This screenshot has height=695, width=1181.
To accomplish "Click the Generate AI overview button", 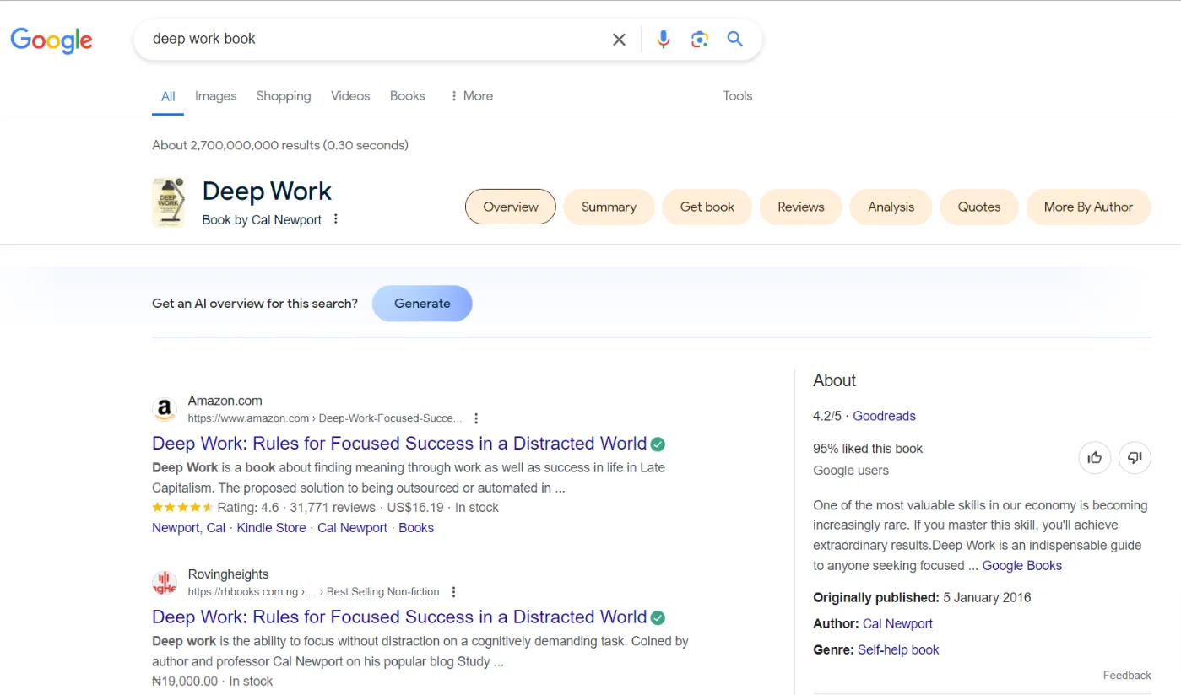I will click(x=422, y=304).
